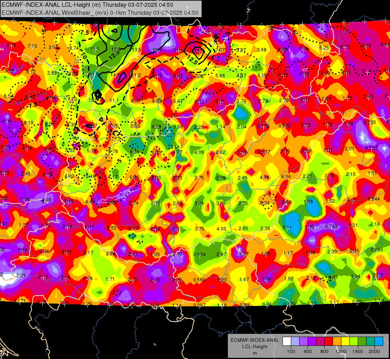390x359 pixels.
Task: Click the contour label 10
Action: (84, 55)
